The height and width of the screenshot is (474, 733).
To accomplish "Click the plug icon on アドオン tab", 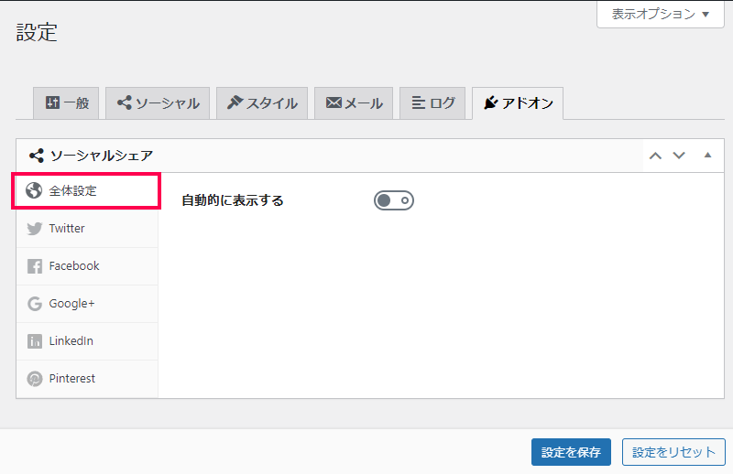I will pos(490,102).
